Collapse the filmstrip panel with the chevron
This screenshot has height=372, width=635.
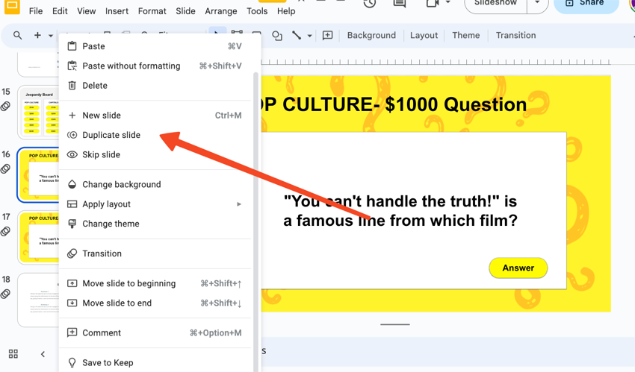coord(43,354)
